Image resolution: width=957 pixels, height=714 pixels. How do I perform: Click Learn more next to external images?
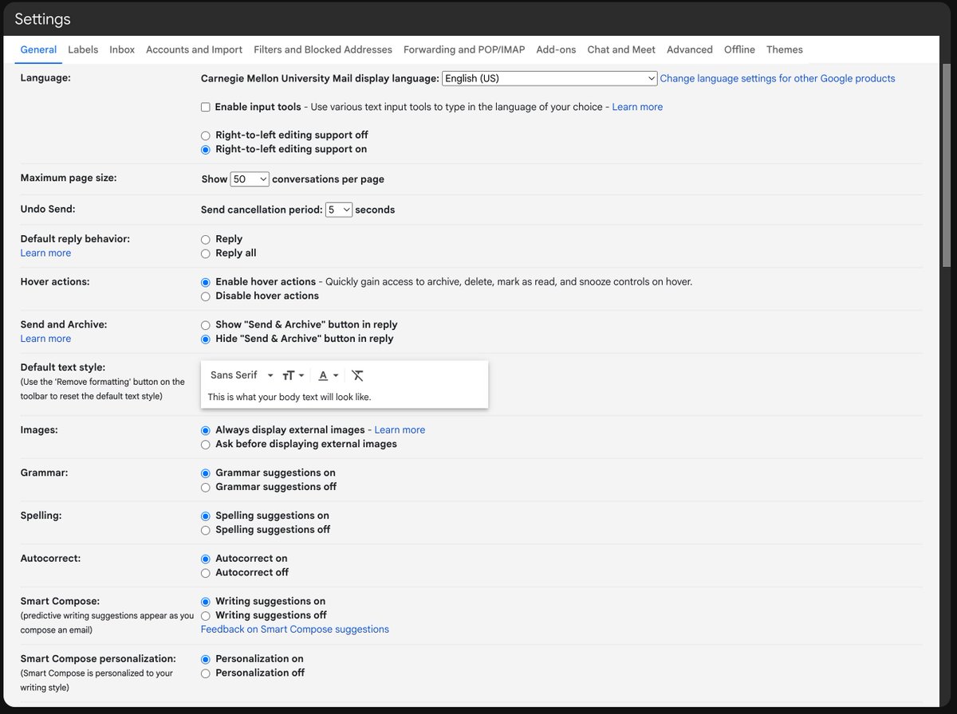(400, 430)
